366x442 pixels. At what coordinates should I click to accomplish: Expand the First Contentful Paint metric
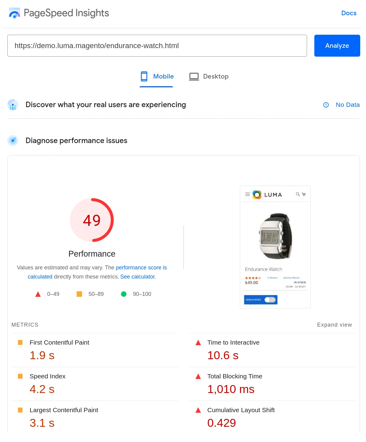point(59,342)
